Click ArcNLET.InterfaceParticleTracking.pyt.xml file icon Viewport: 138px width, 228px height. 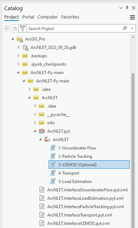[x=42, y=207]
